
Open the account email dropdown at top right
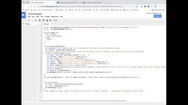155,13
